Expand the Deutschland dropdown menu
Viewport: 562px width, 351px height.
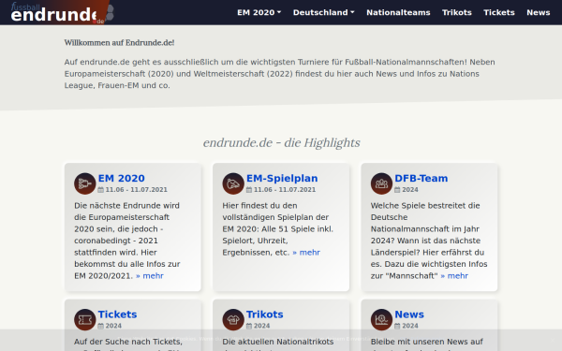pos(324,12)
